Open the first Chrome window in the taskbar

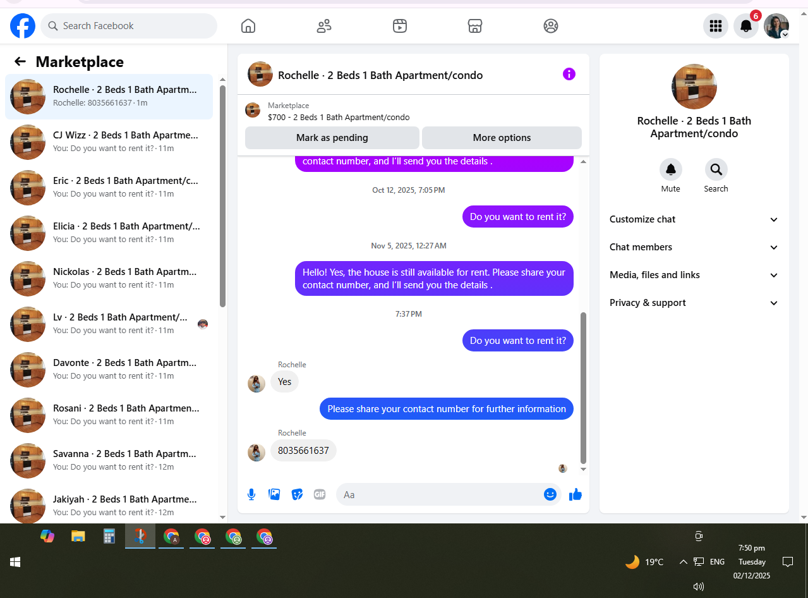point(171,536)
